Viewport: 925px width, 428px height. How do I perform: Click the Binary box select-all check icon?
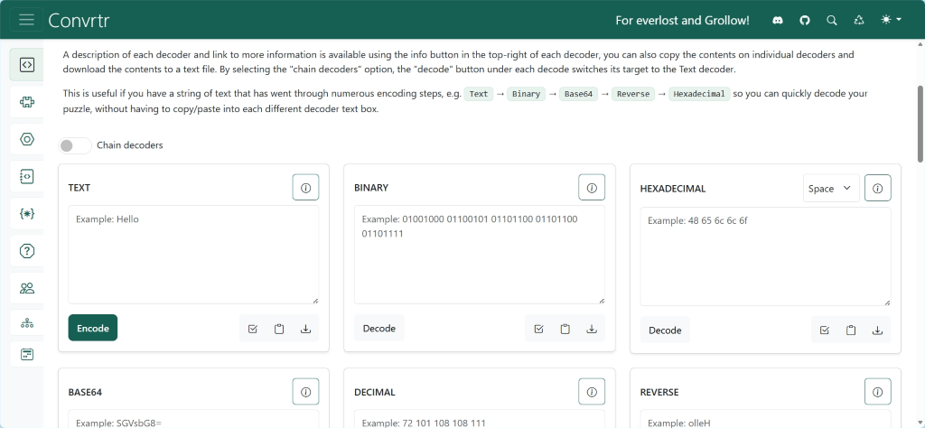click(x=538, y=329)
